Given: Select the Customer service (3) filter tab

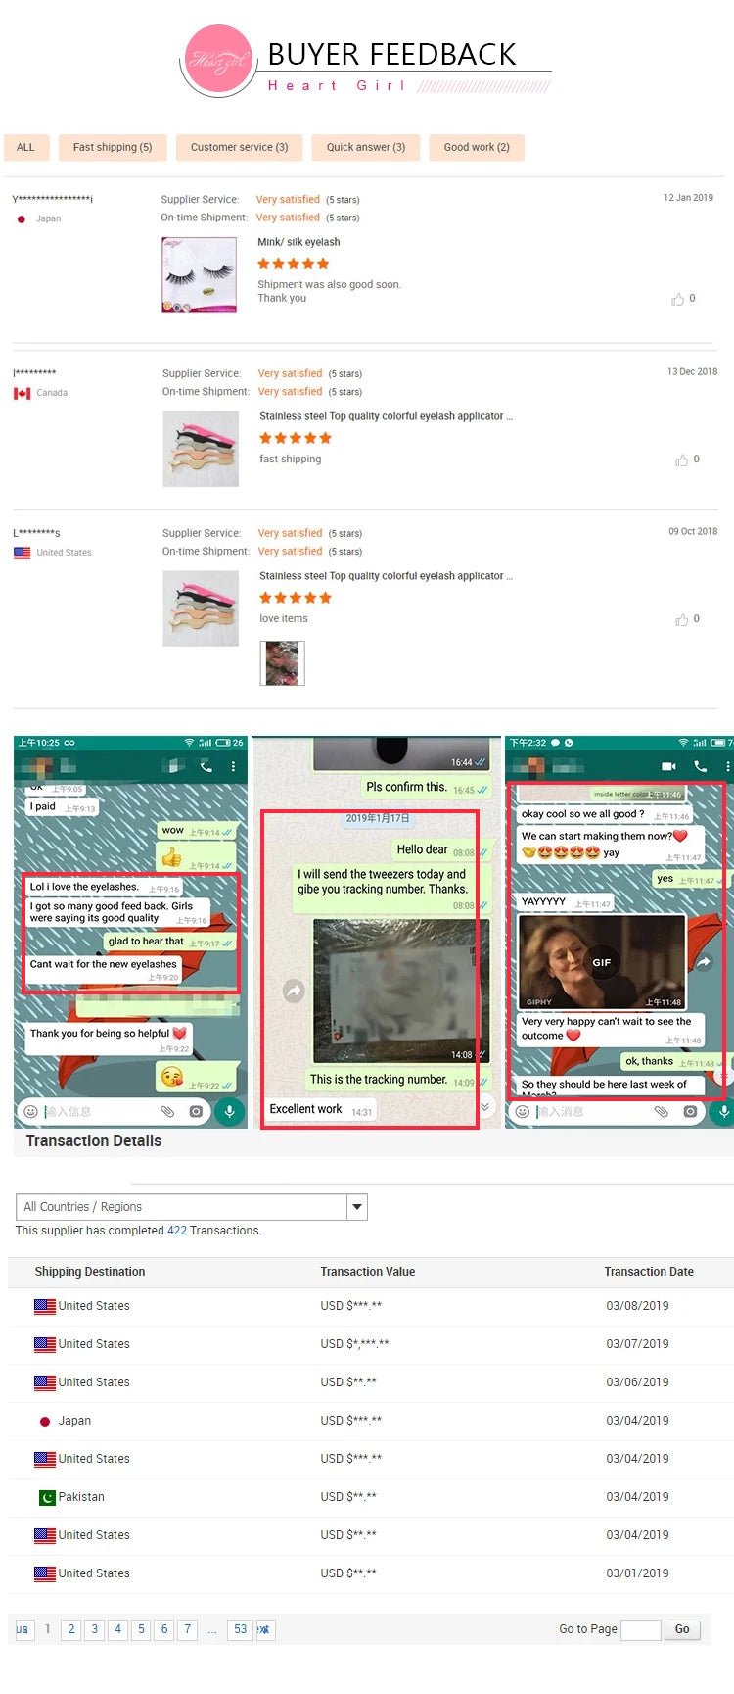Looking at the screenshot, I should click(239, 147).
